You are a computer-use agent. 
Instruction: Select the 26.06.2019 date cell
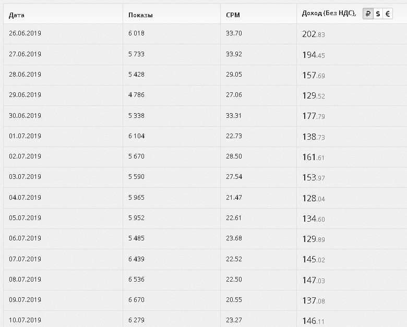pyautogui.click(x=25, y=33)
